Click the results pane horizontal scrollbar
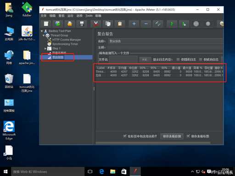 coord(153,143)
